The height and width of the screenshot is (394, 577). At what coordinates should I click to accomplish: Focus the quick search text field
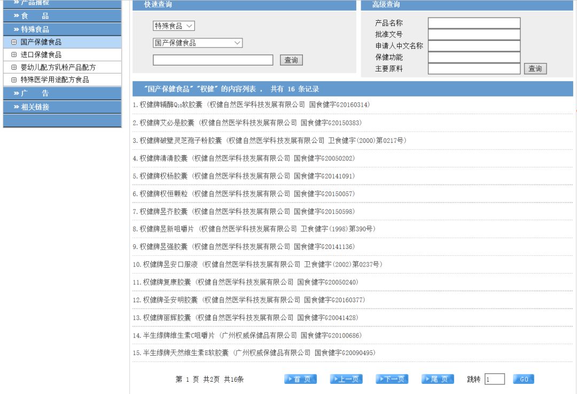(x=213, y=60)
